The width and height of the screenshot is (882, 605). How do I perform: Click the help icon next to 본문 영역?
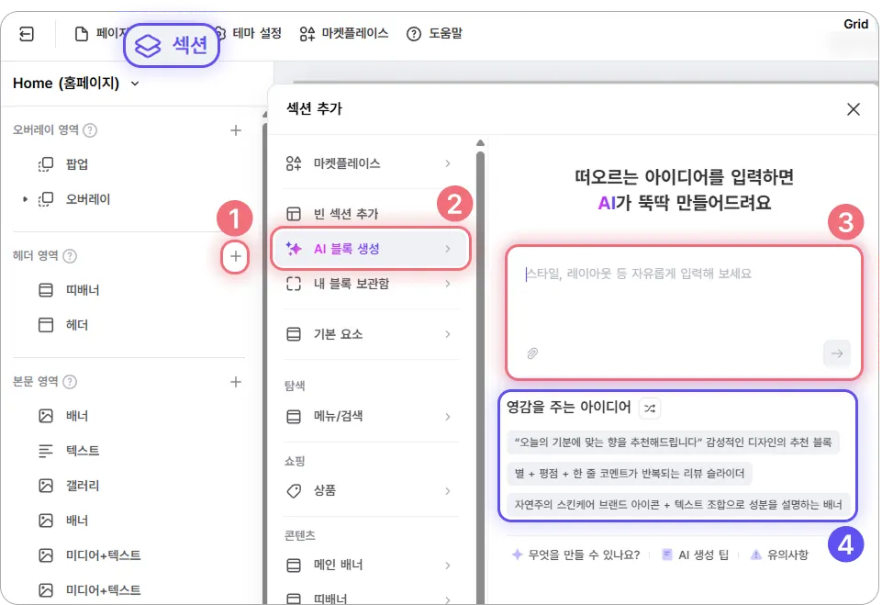[x=70, y=382]
